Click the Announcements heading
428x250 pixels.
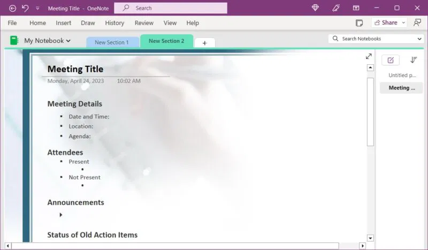[75, 202]
